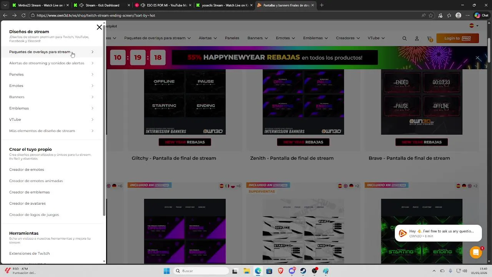Open Creador de emotes animadas link
This screenshot has width=492, height=277.
[x=36, y=181]
